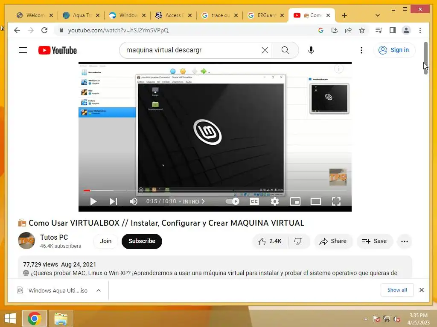
Task: Show video info card icon
Action: (x=338, y=69)
